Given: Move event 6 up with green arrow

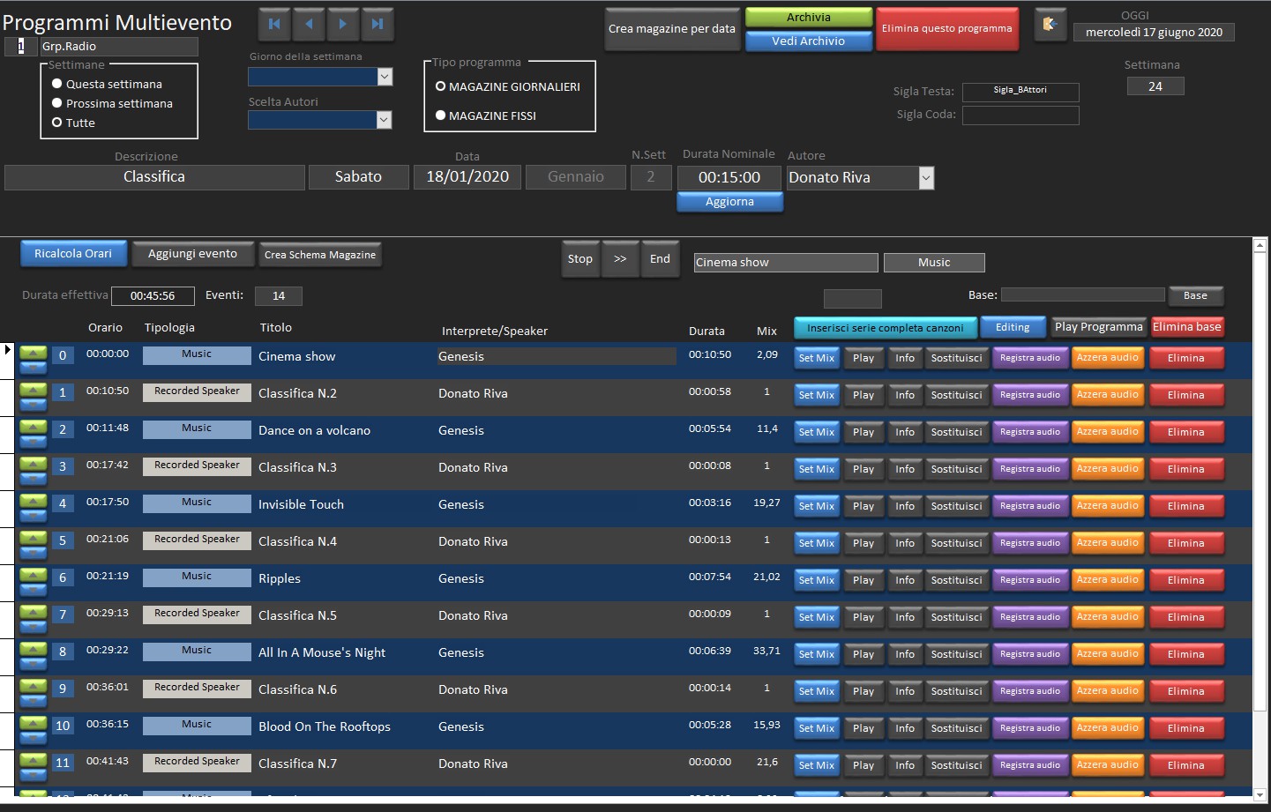Looking at the screenshot, I should point(34,574).
